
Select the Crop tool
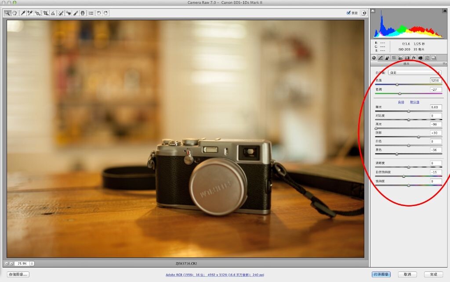[46, 13]
